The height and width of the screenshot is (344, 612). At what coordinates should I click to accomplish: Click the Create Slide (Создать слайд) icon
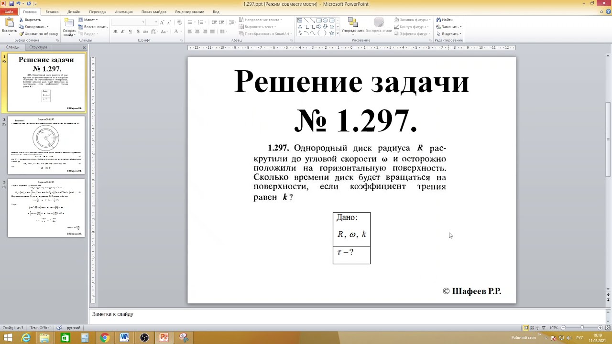click(x=69, y=22)
